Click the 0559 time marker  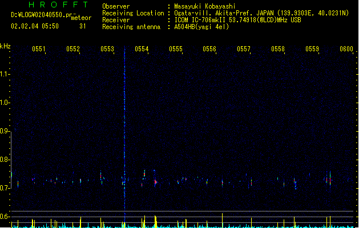312,48
